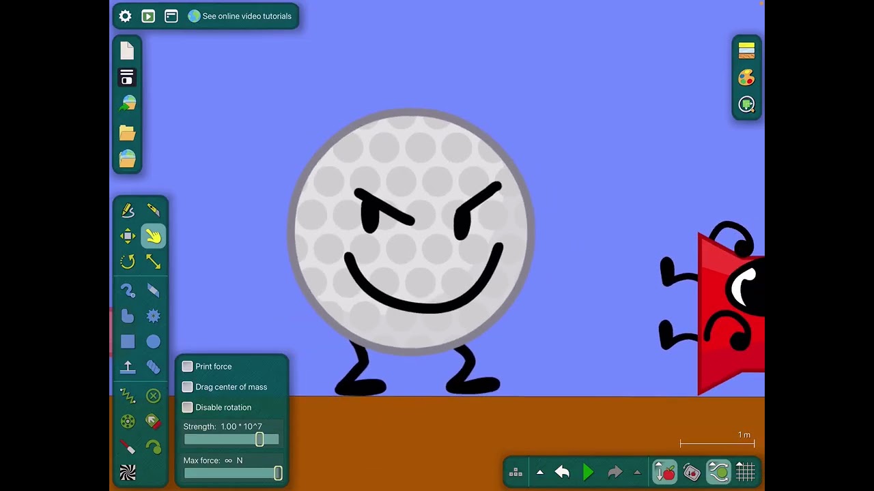Start the simulation with green play button
Image resolution: width=874 pixels, height=491 pixels.
(x=588, y=472)
